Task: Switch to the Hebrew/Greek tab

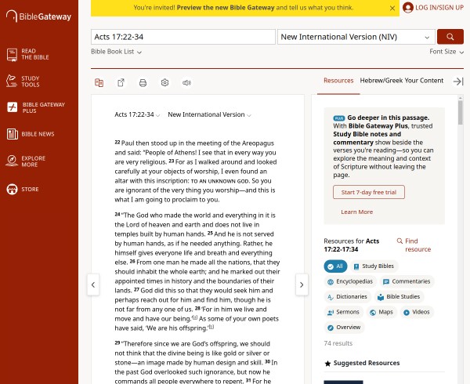Action: tap(381, 81)
